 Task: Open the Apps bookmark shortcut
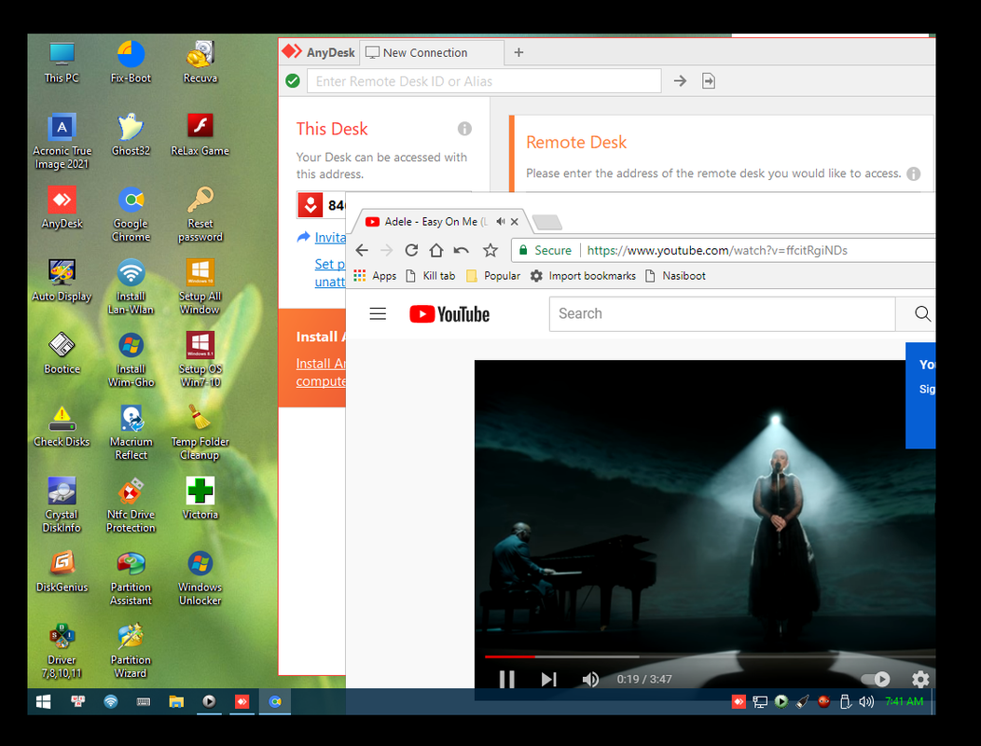pyautogui.click(x=376, y=275)
